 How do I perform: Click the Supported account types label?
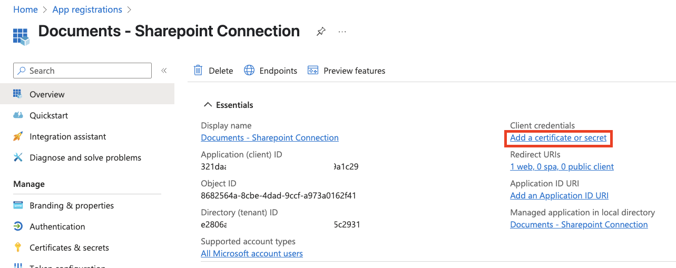(248, 241)
